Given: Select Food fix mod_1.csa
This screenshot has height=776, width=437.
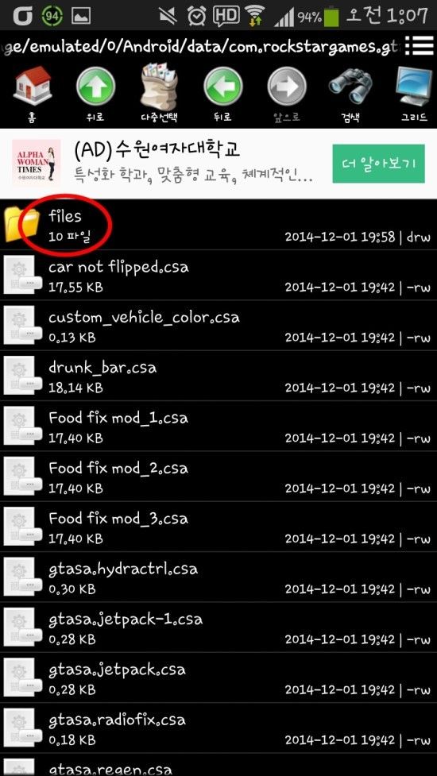Looking at the screenshot, I should click(x=218, y=426).
